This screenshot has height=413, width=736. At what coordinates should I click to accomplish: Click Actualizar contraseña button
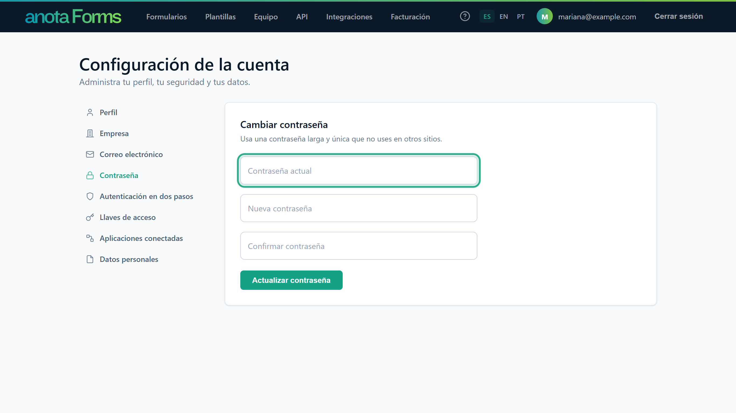click(291, 280)
